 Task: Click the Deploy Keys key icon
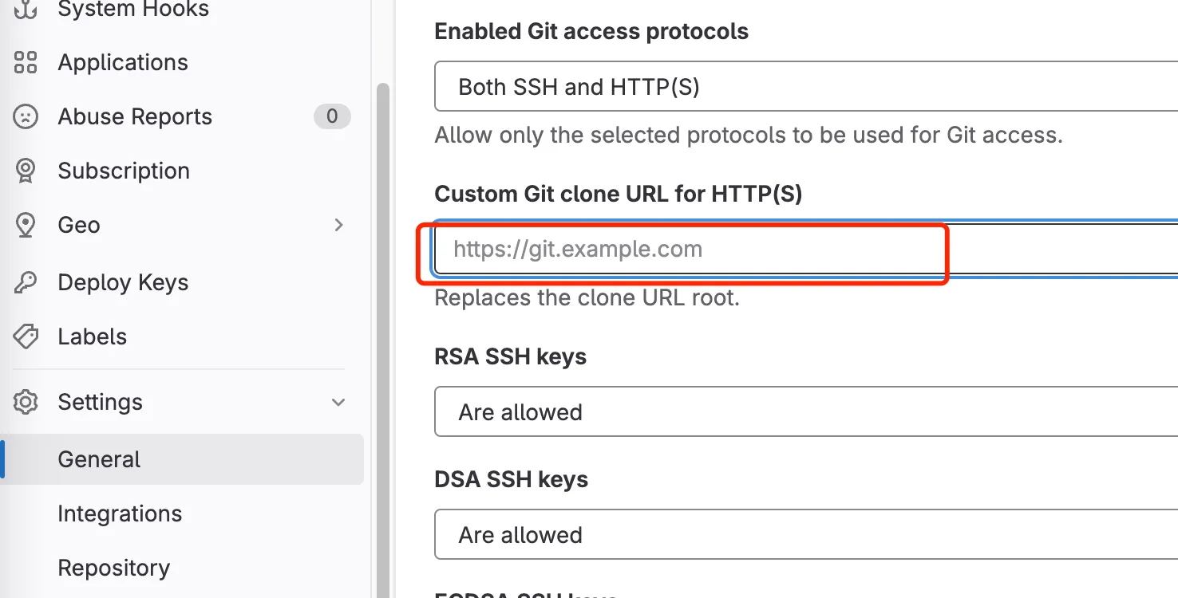tap(26, 282)
